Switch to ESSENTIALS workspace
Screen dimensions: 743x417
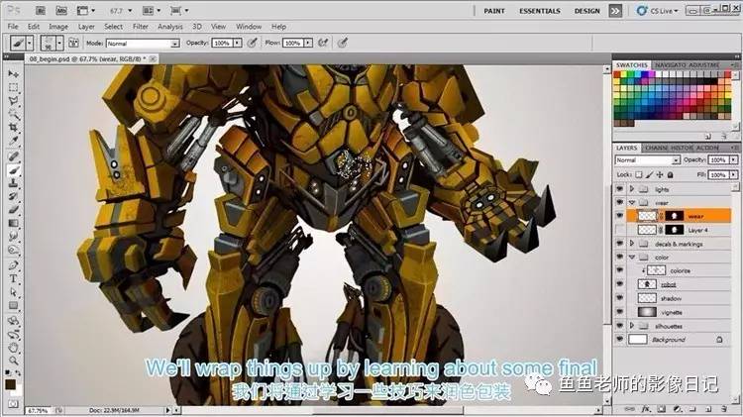(x=539, y=11)
